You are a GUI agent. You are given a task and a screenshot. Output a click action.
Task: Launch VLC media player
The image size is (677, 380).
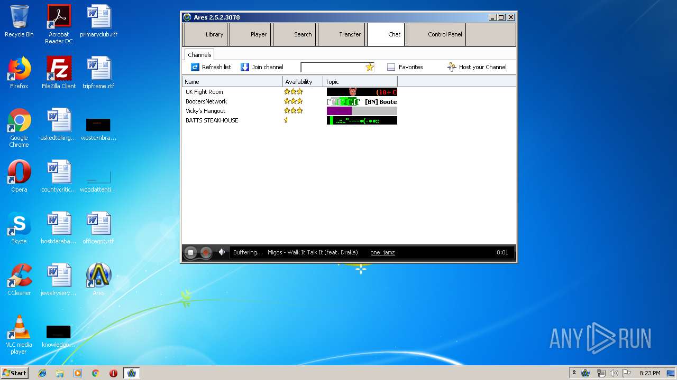pos(19,335)
